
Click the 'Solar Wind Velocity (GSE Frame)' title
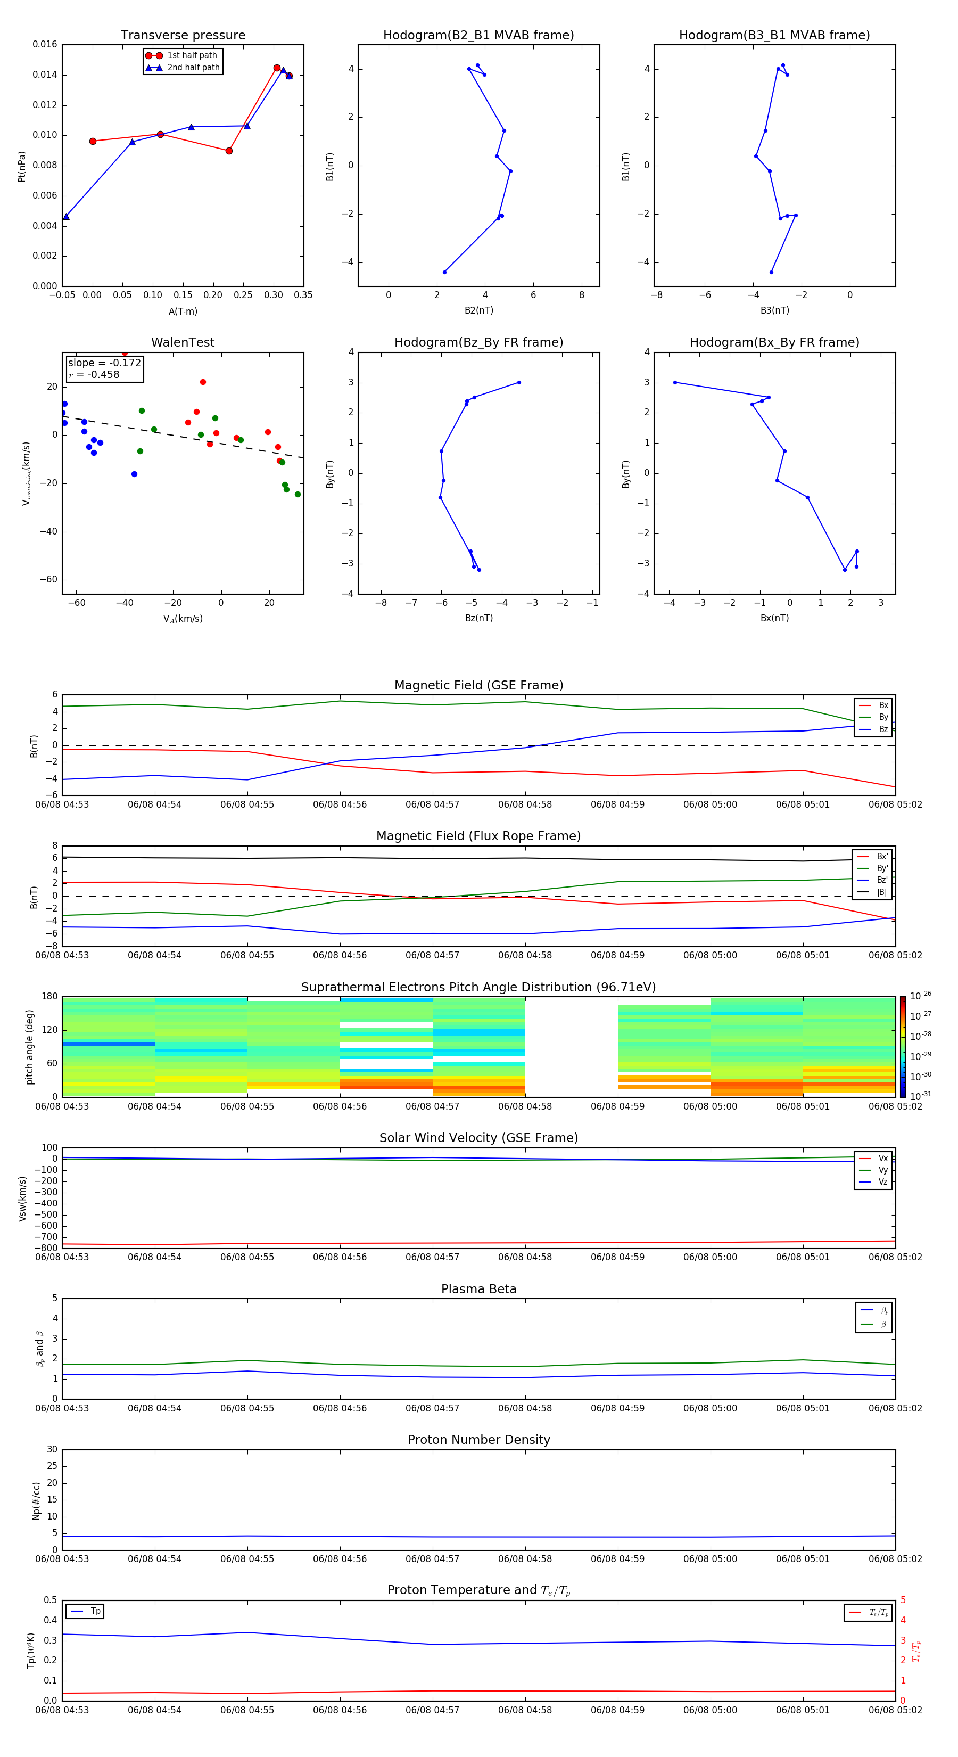[x=478, y=1138]
